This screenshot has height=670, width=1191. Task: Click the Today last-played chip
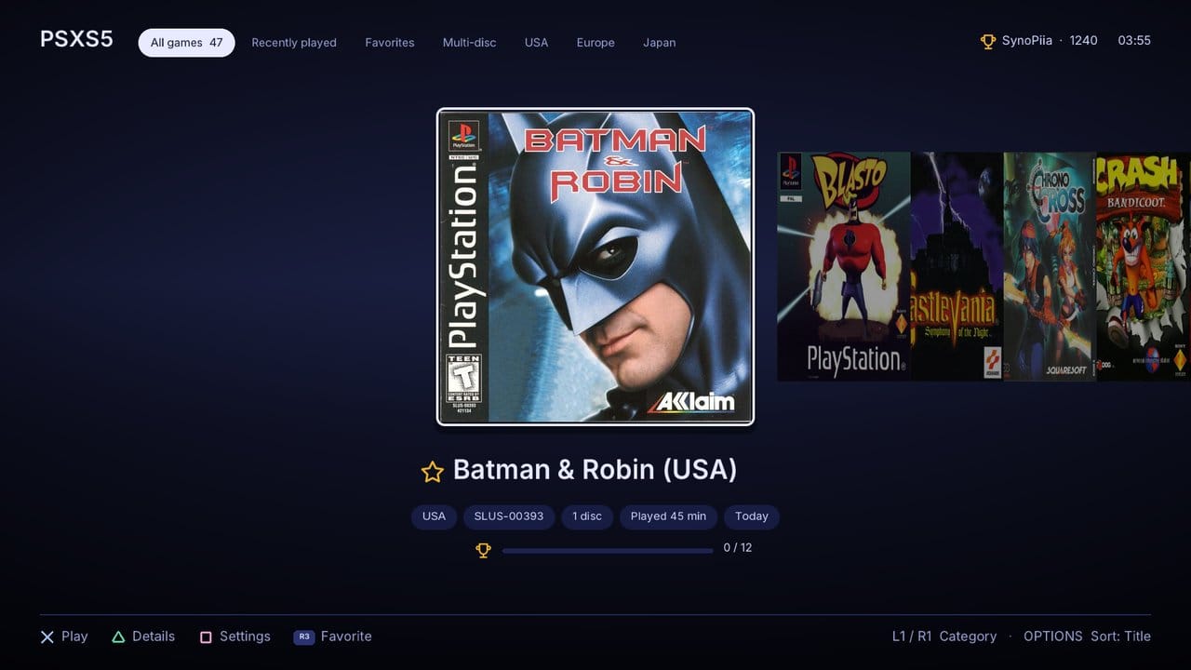point(752,516)
